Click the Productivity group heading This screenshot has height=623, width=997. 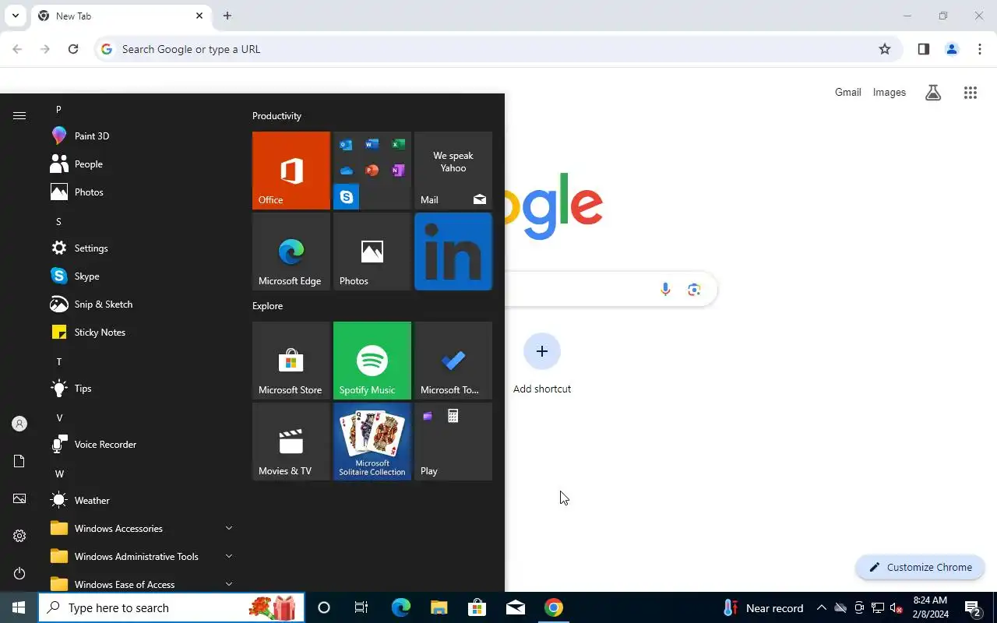[277, 116]
